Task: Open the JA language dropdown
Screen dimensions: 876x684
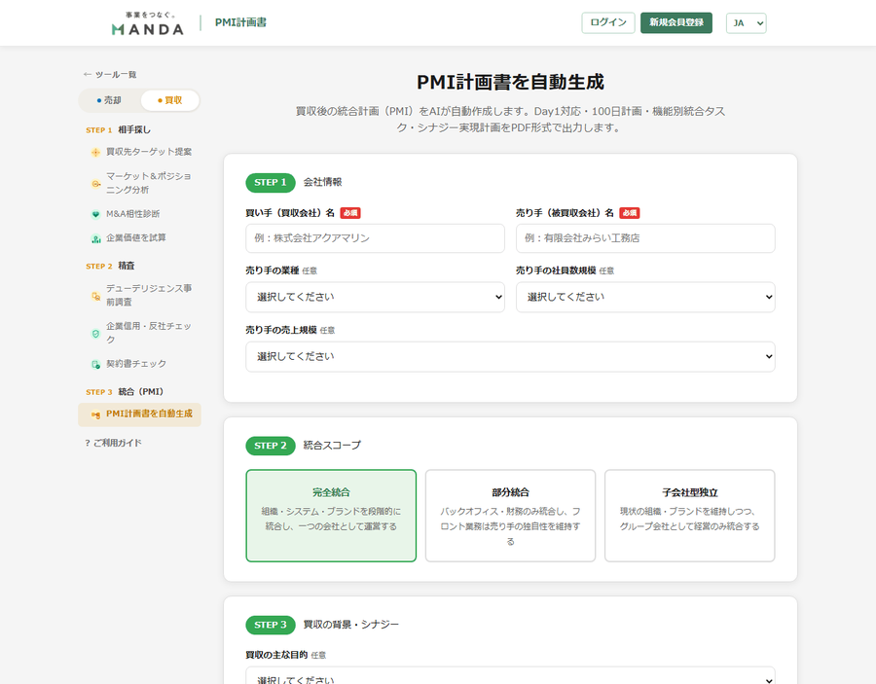Action: (746, 23)
